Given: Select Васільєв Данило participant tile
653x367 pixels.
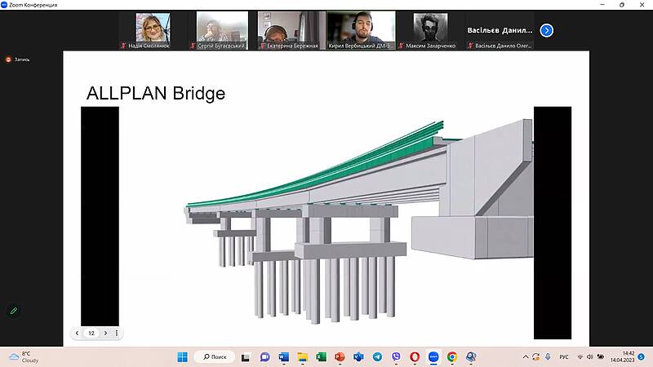Looking at the screenshot, I should (x=500, y=31).
